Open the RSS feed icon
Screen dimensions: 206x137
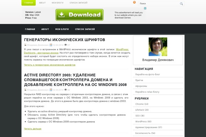(134, 2)
